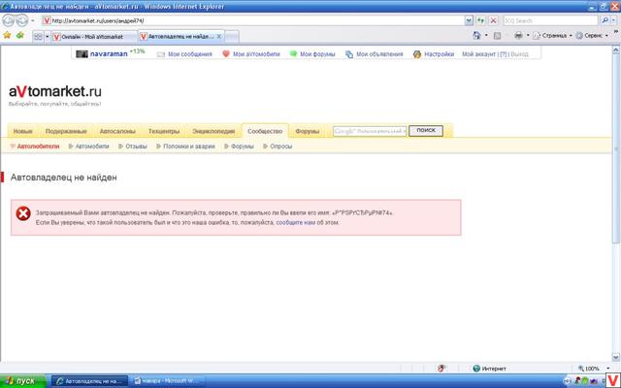
Task: Click the Home icon in command bar
Action: click(476, 36)
